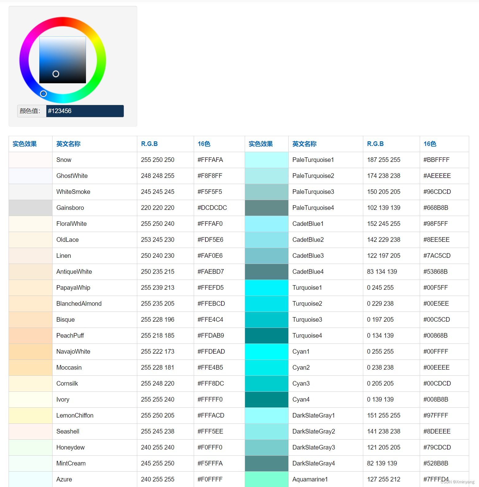Click the Turquoise4 color swatch
Viewport: 479px width, 487px height.
coord(267,336)
